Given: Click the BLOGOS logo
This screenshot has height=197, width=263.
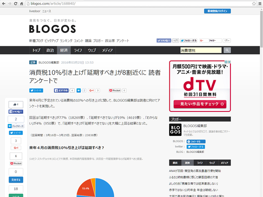Looking at the screenshot, I should coord(53,29).
